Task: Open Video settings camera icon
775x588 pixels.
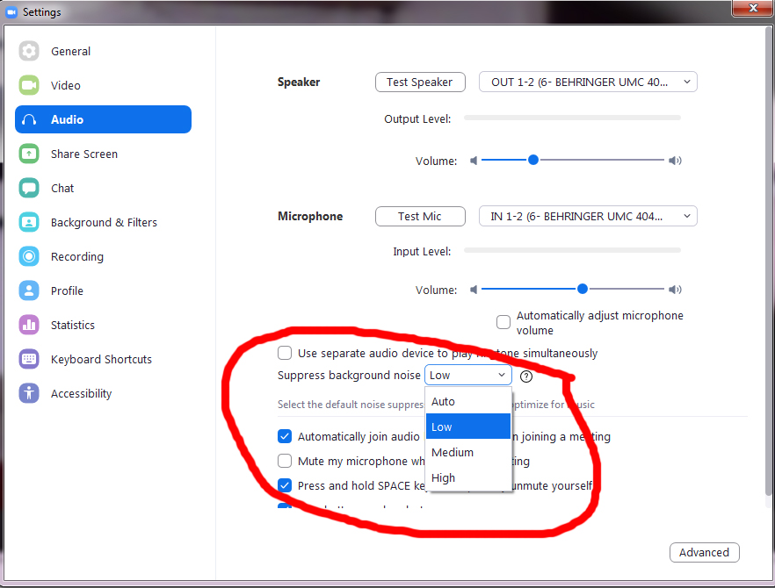Action: 29,85
